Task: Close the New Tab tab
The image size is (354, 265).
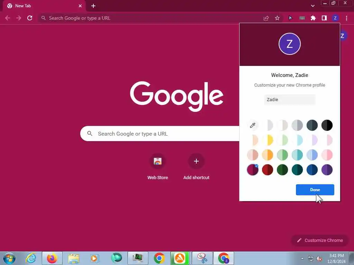Action: click(x=80, y=6)
